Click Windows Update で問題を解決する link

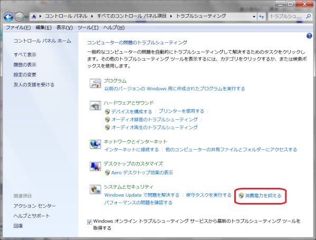pyautogui.click(x=142, y=195)
